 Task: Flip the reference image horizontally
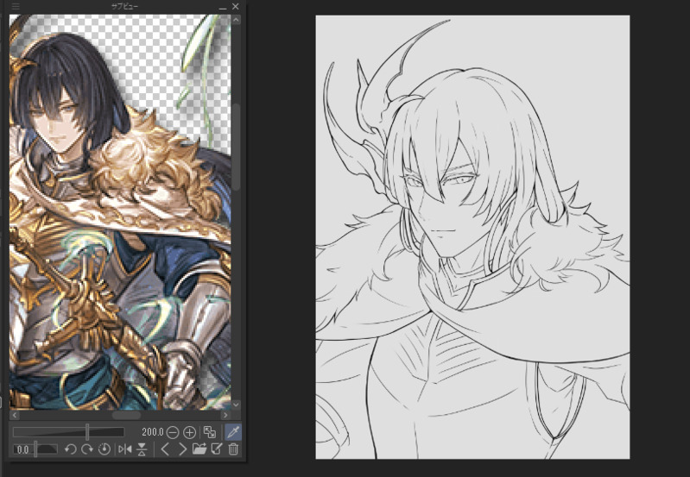[x=125, y=449]
